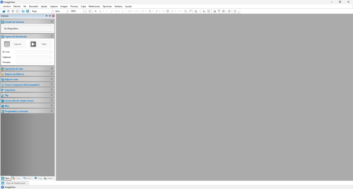Select the concentric circles tool

tap(150, 11)
